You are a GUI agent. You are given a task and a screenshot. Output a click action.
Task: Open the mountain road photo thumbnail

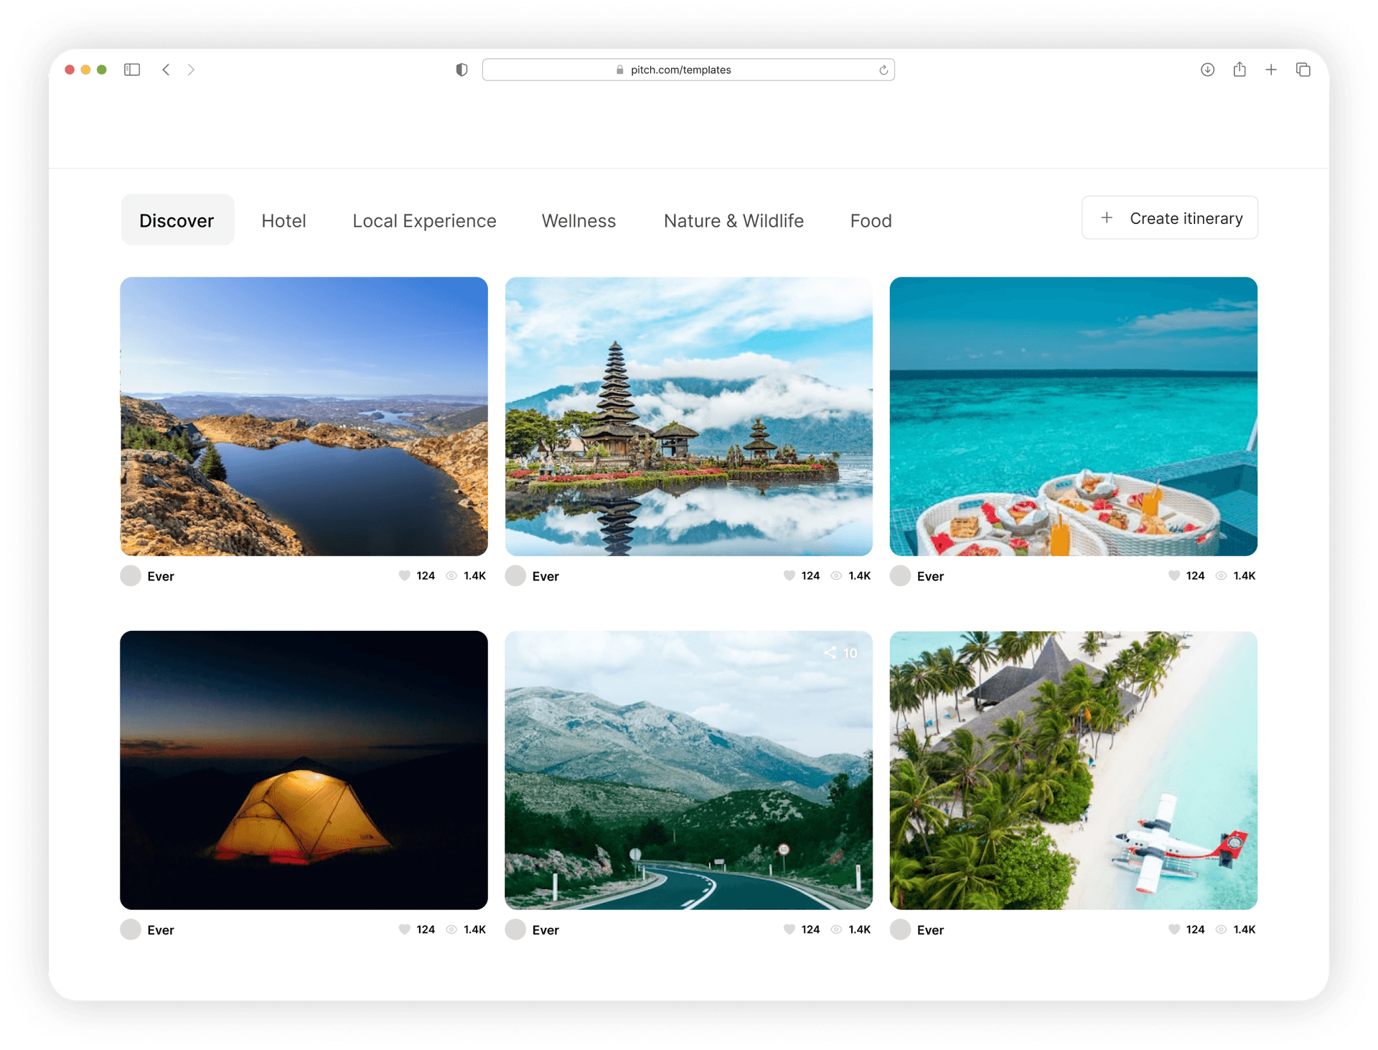click(x=688, y=769)
